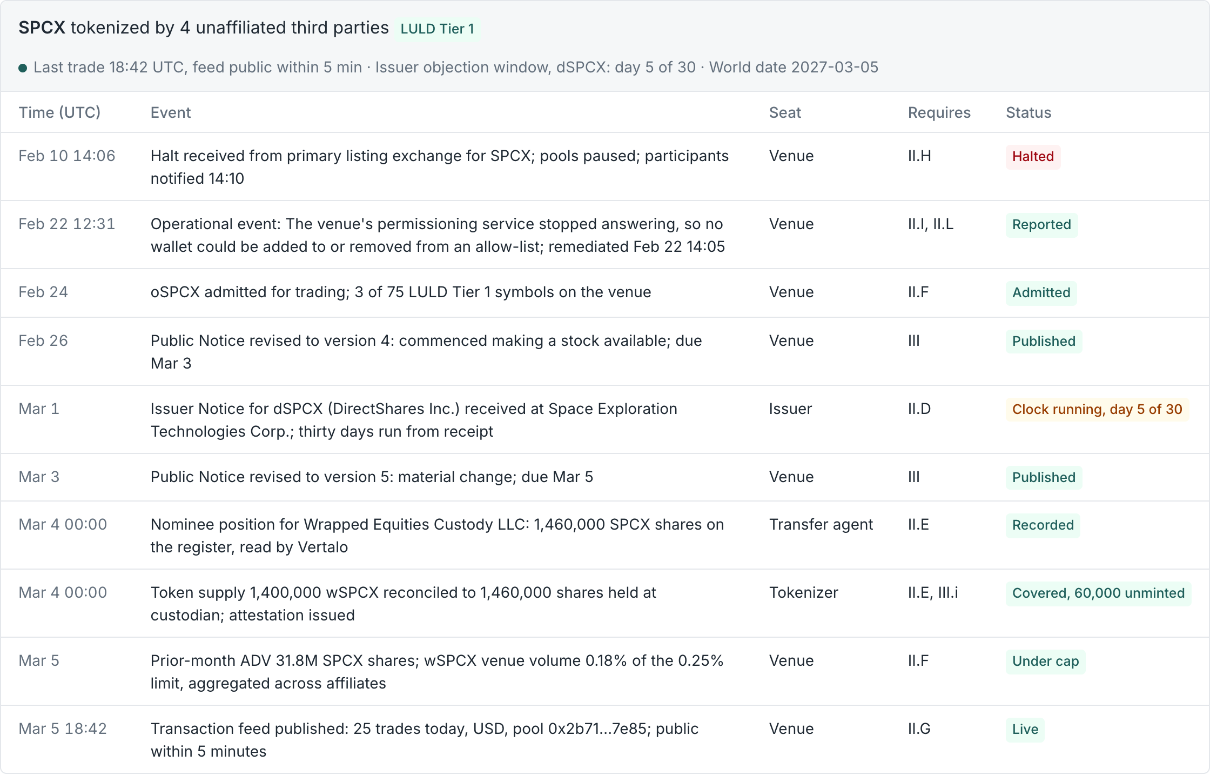Open Clock running, day 5 of 30 badge

tap(1097, 410)
